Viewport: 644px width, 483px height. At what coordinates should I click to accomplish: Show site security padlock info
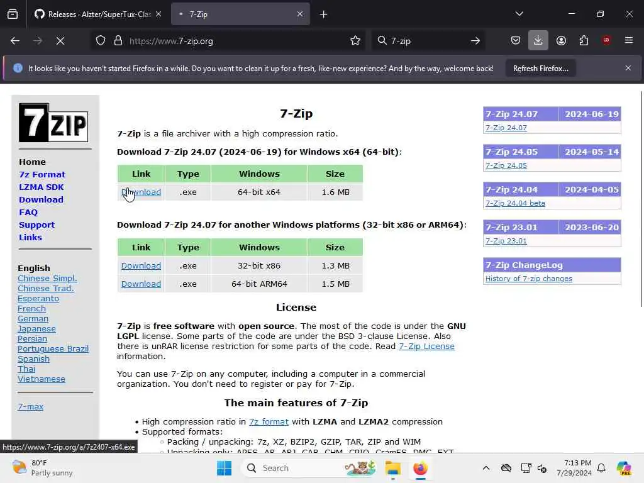118,41
